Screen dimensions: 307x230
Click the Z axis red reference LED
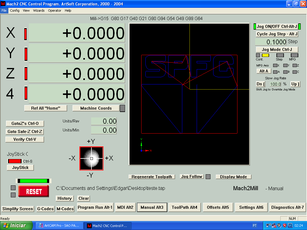click(26, 74)
